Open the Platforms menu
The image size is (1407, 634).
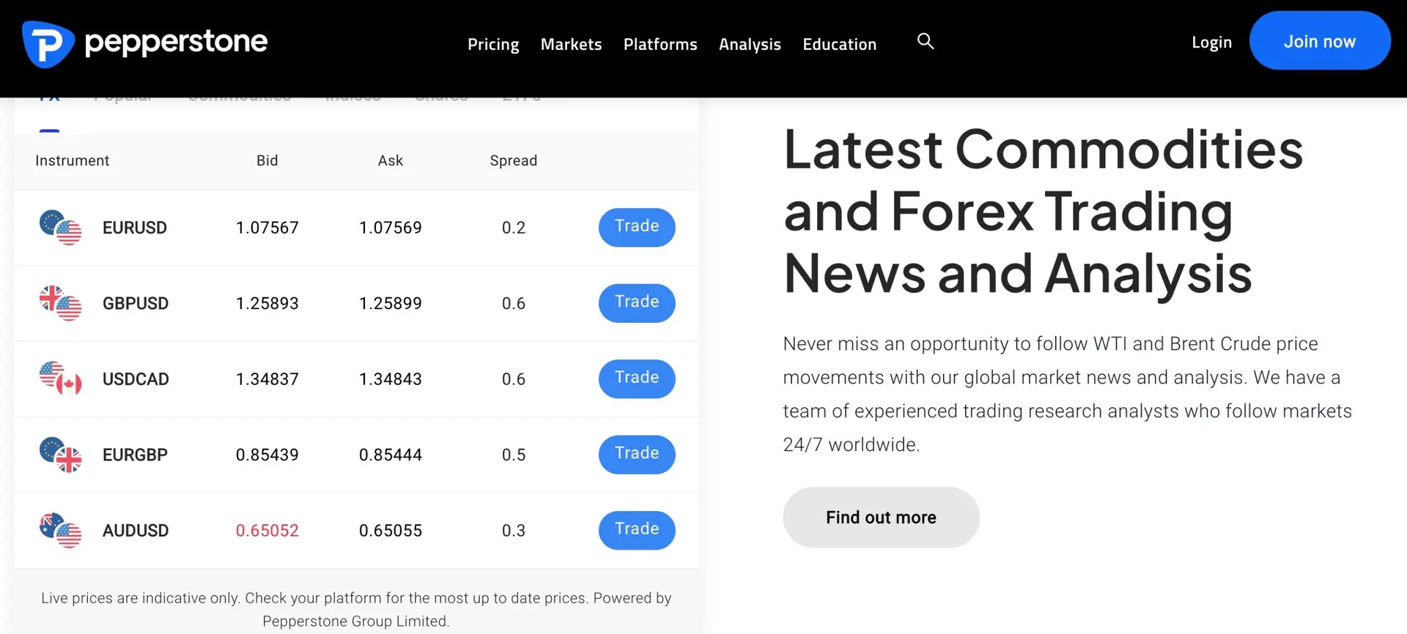click(660, 44)
